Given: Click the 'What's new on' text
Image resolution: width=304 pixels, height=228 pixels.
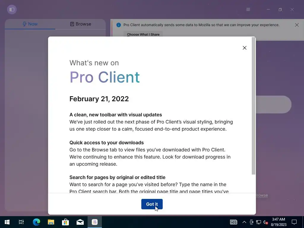Looking at the screenshot, I should click(x=94, y=63).
